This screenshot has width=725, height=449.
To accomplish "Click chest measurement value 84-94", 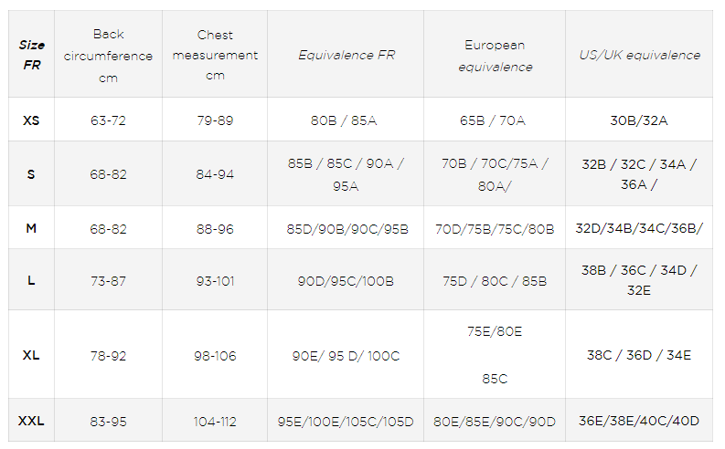I will coord(215,174).
